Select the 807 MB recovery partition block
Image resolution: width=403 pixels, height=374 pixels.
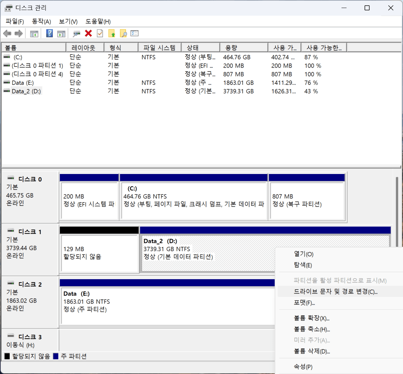307,197
